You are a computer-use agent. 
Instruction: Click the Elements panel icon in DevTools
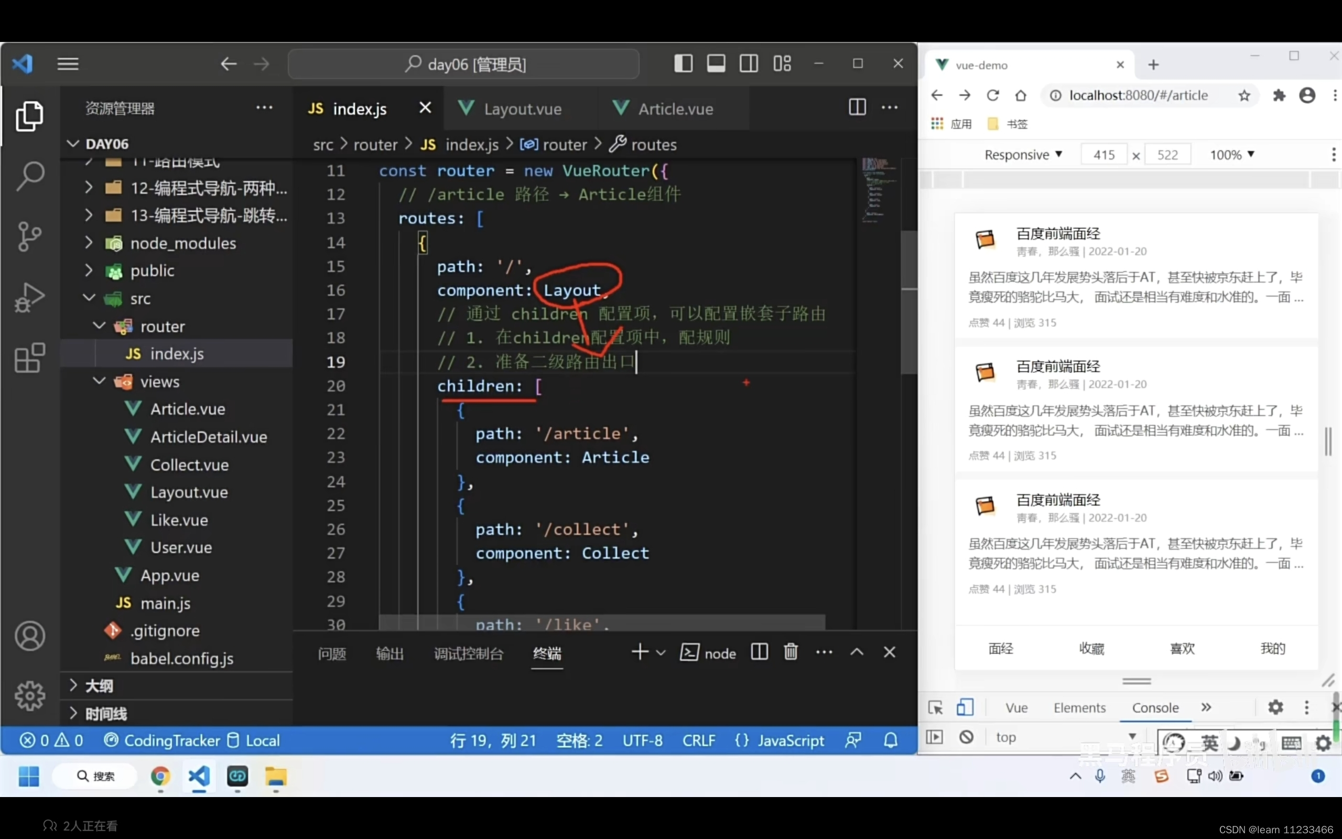pos(1078,706)
